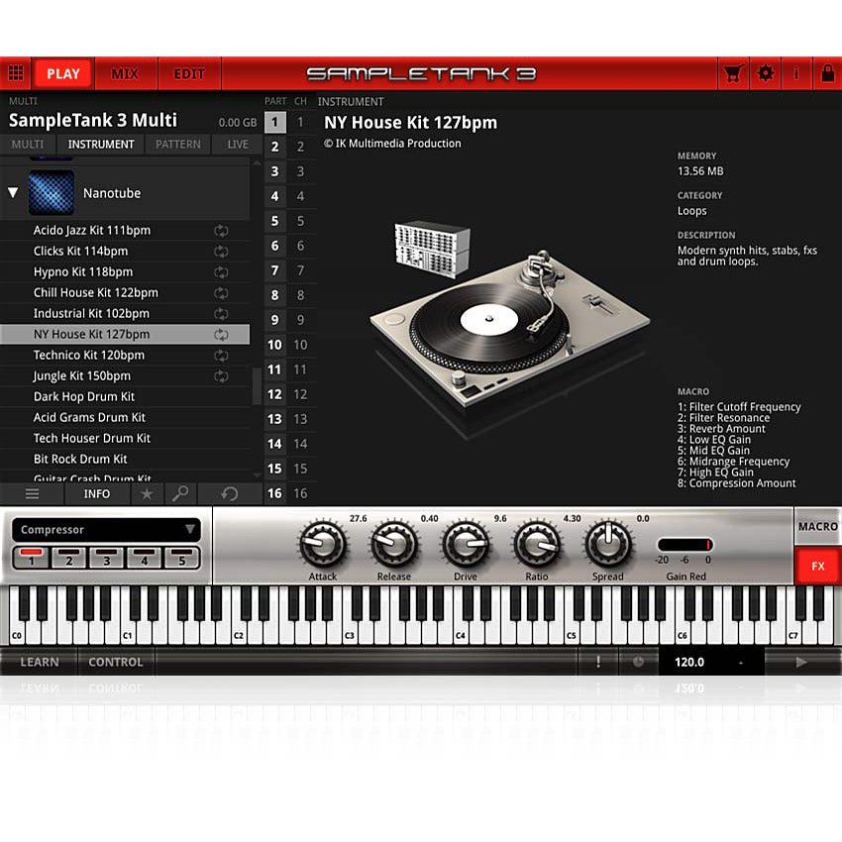
Task: Click the lock icon in the top bar
Action: coord(829,72)
